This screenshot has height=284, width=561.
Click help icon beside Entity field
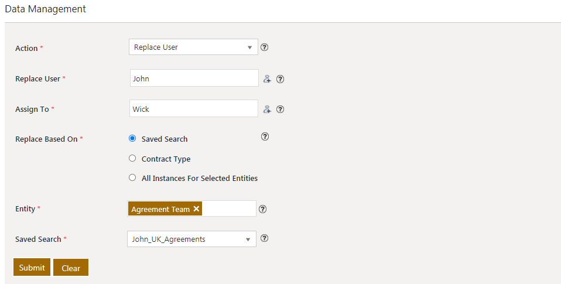point(263,209)
